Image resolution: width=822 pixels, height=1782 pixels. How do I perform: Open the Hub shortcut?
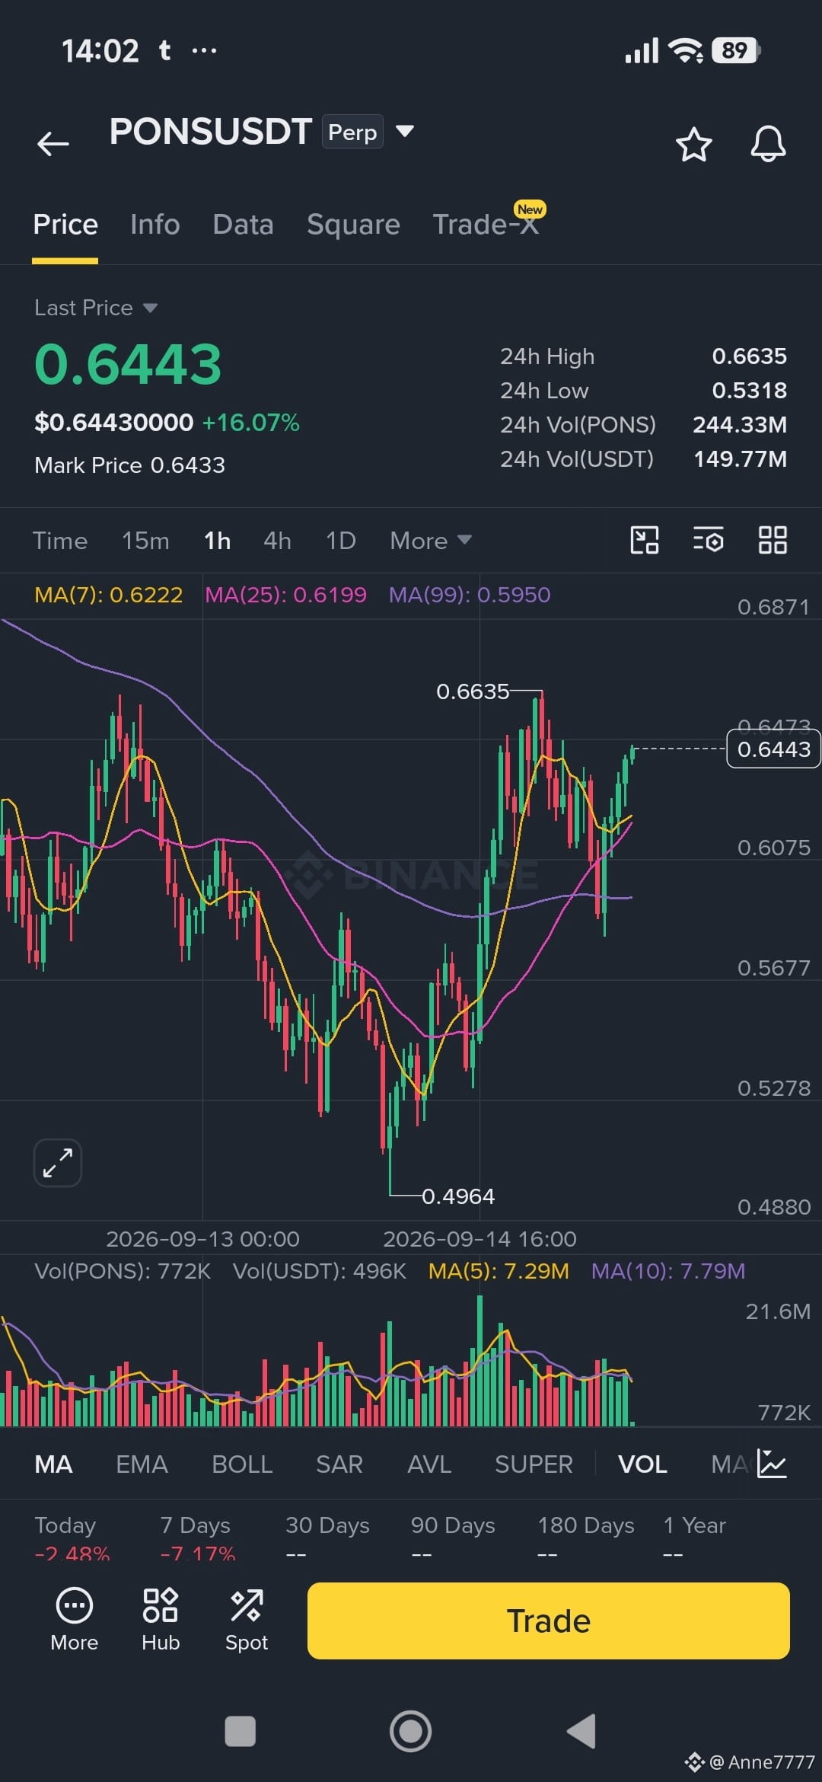(x=161, y=1619)
